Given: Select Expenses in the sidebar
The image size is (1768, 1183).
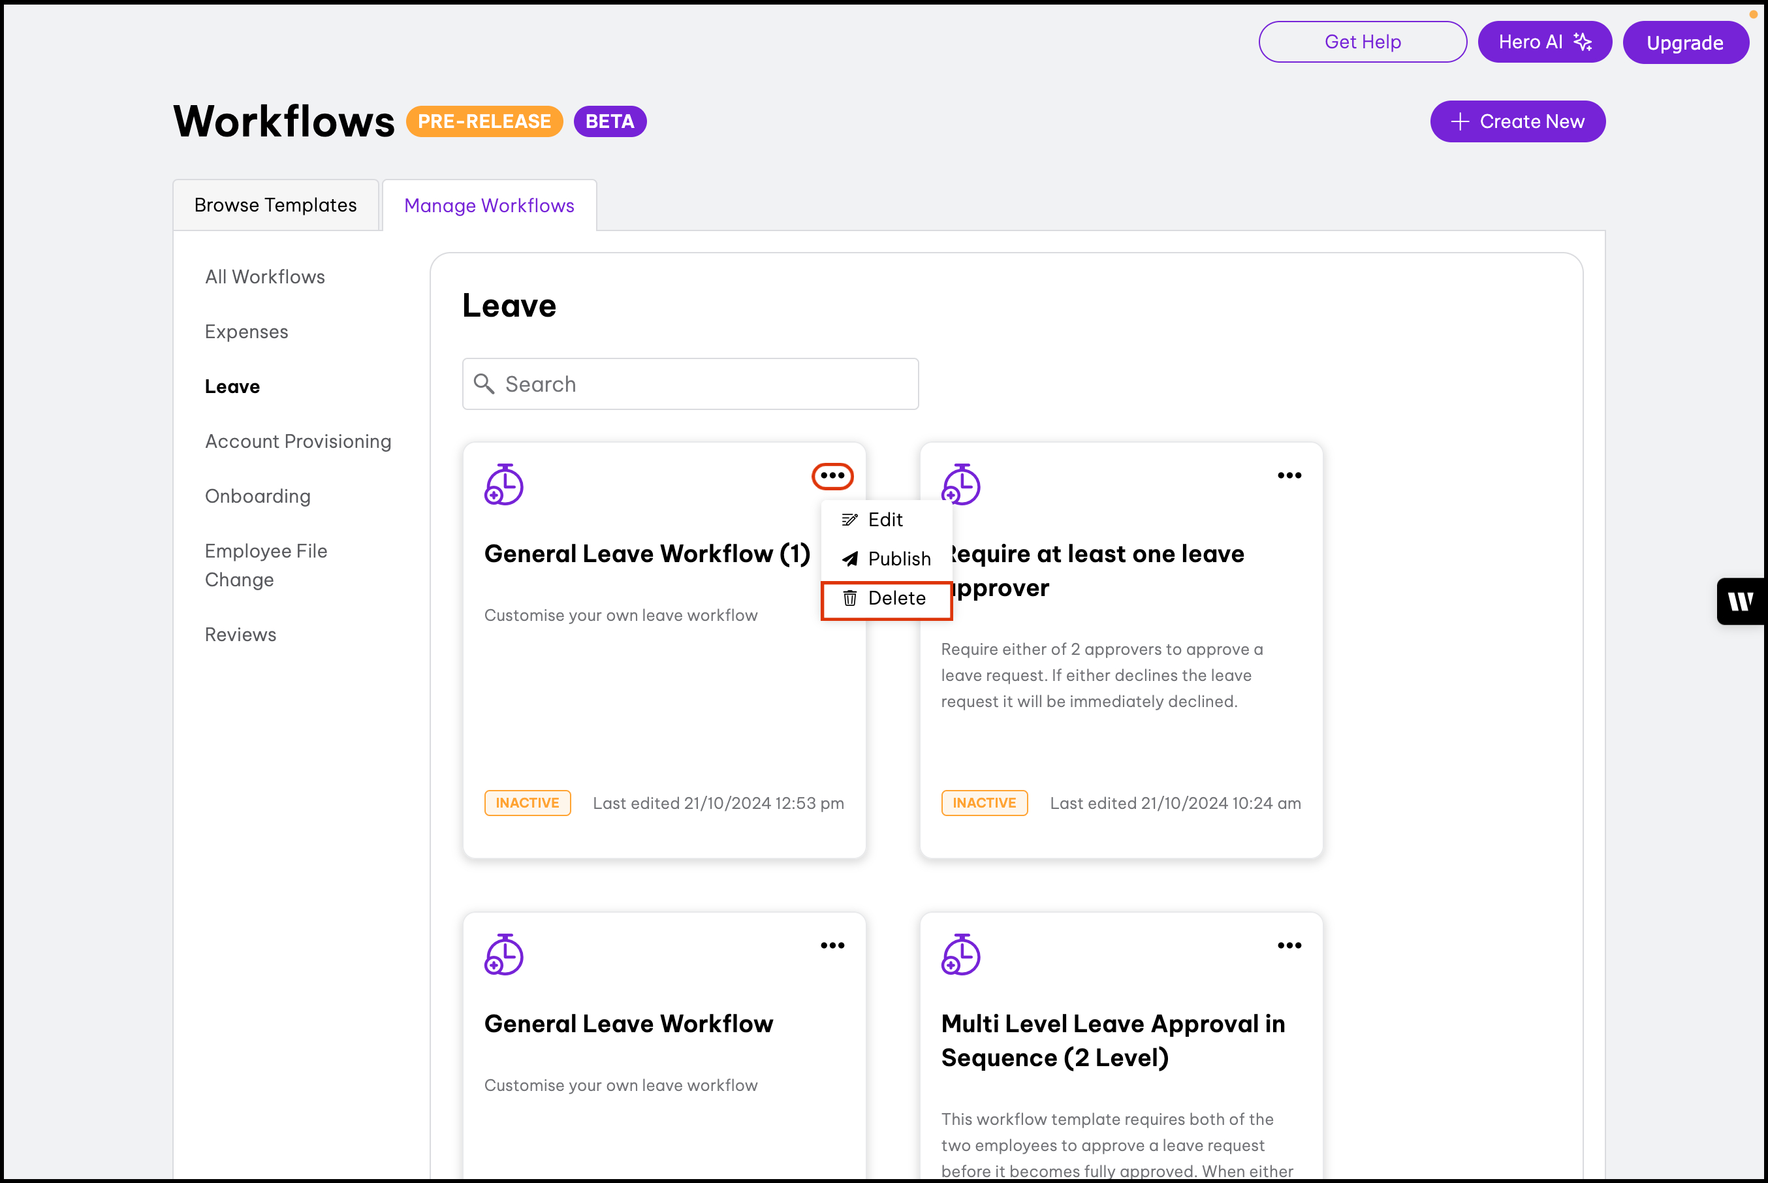Looking at the screenshot, I should [247, 332].
